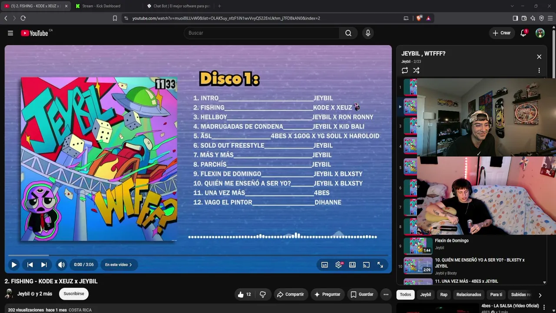Switch to the Stream - Kick Dashboard tab

pyautogui.click(x=107, y=6)
